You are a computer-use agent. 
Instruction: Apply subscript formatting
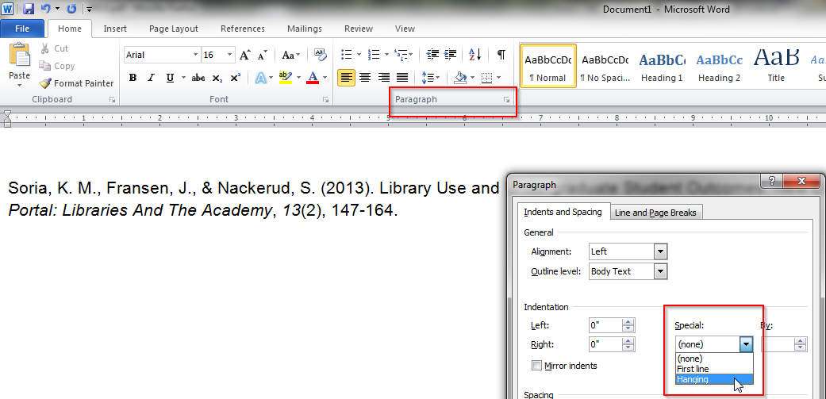click(217, 78)
